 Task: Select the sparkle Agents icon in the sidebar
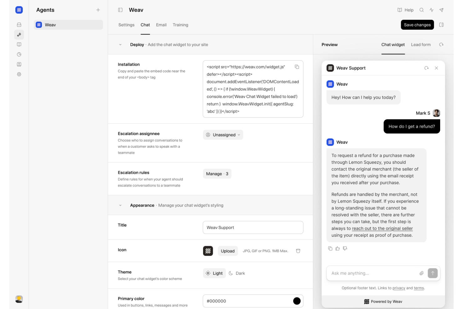[x=19, y=35]
